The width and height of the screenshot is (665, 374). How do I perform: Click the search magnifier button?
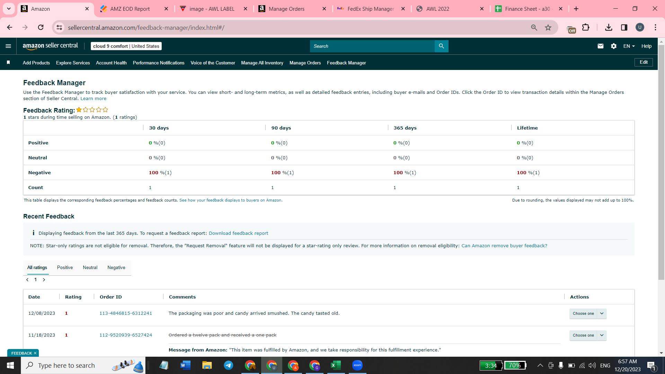(x=441, y=46)
